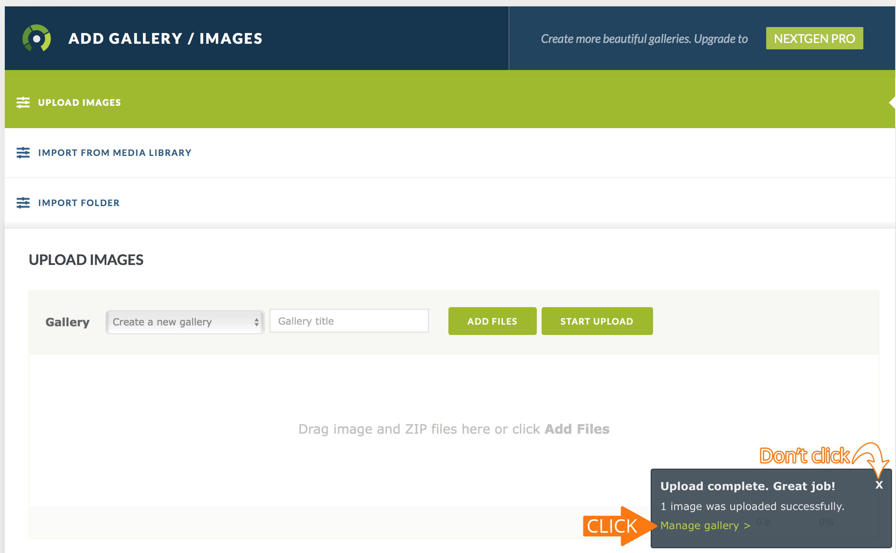Click the Upload complete notification title
This screenshot has width=896, height=553.
747,486
